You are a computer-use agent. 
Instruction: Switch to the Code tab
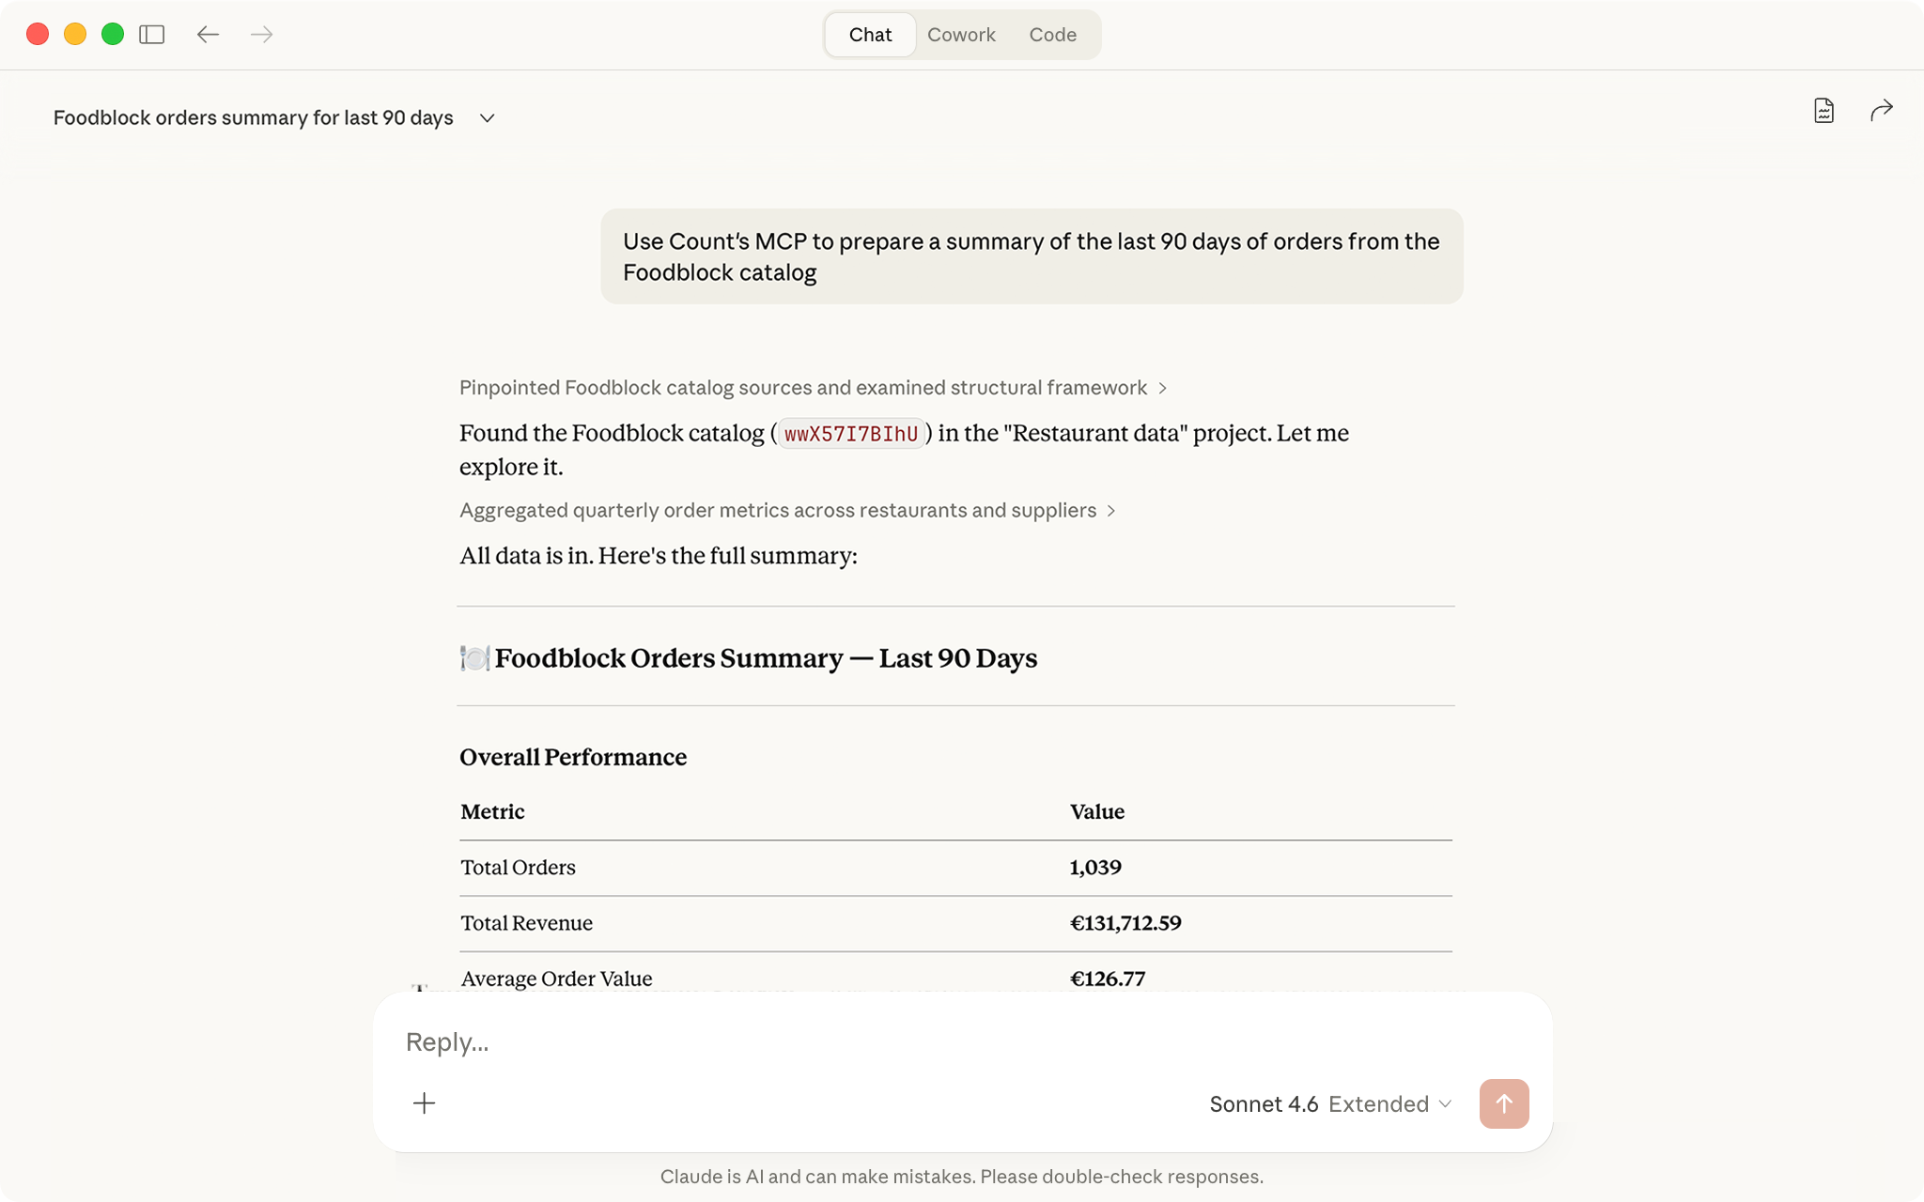[1053, 34]
